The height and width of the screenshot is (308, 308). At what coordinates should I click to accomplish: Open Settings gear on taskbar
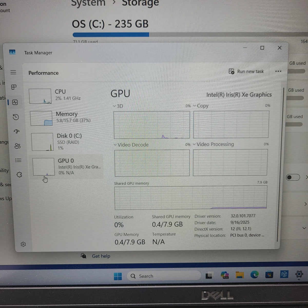[x=299, y=274]
